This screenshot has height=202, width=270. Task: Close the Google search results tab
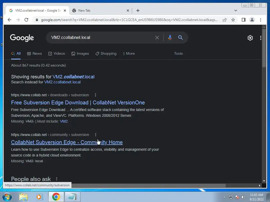coord(65,11)
